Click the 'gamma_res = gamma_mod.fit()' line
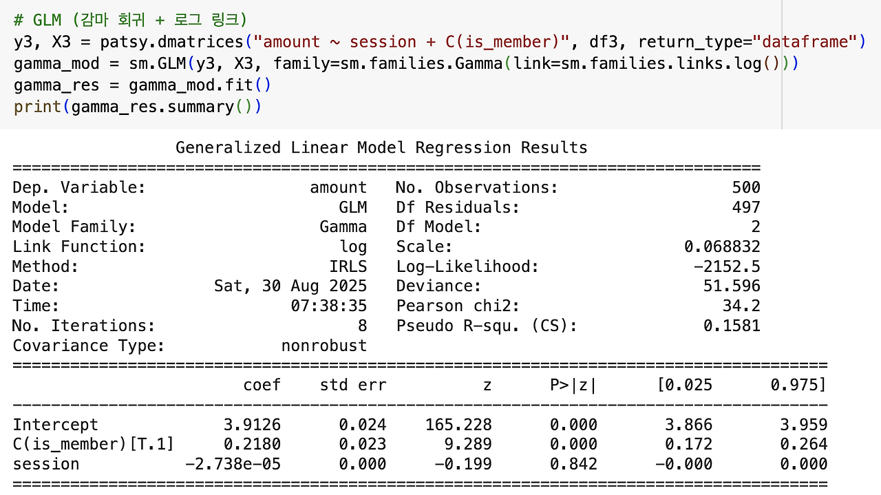The height and width of the screenshot is (495, 881). click(x=142, y=85)
